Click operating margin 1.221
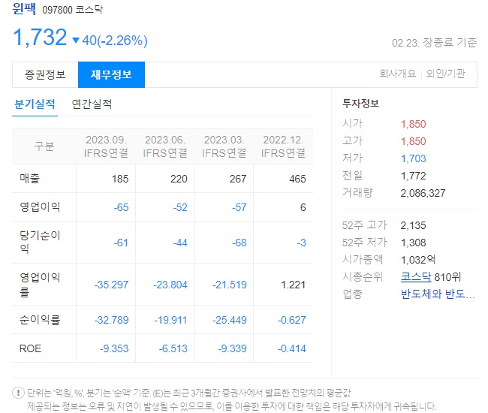The image size is (488, 413). tap(293, 285)
